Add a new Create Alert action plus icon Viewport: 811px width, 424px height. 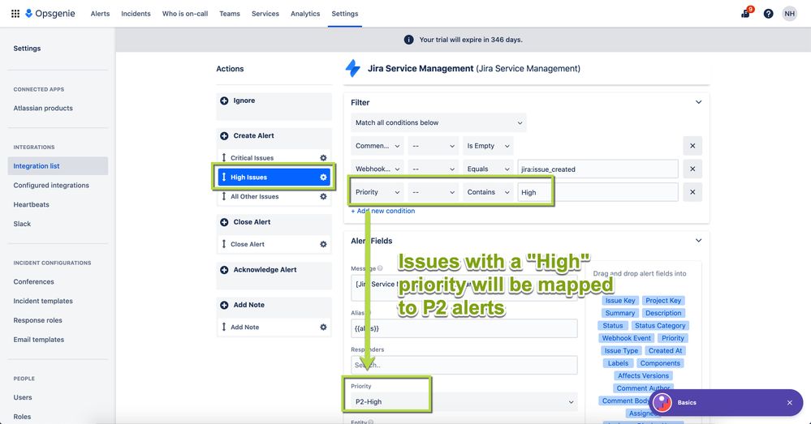pyautogui.click(x=224, y=136)
